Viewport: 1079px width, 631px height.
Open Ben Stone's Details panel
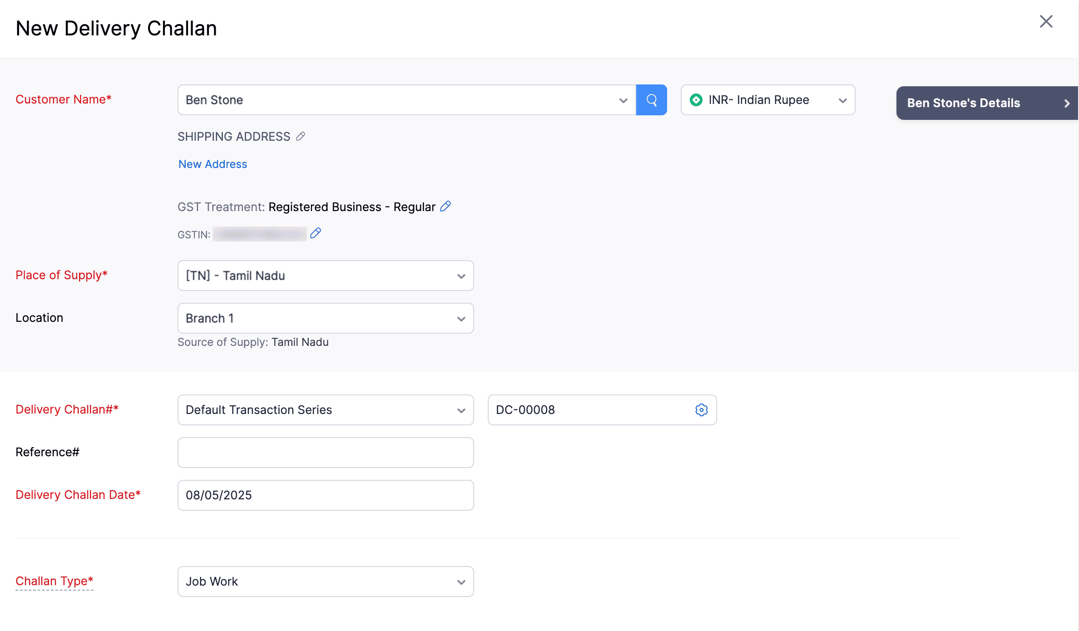963,103
